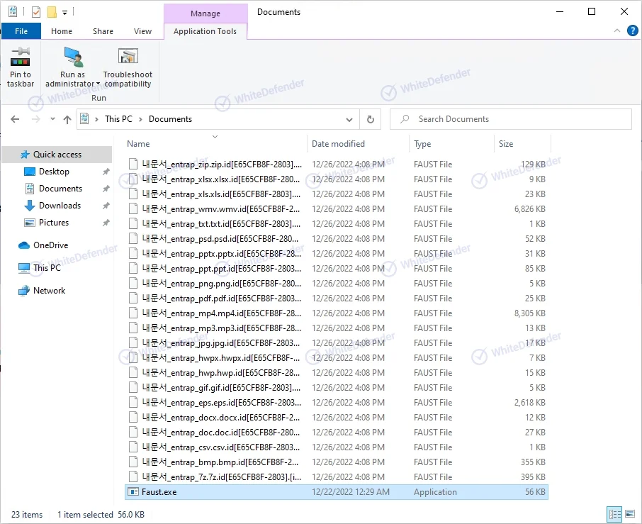Click Run as administrator icon
This screenshot has width=642, height=524.
[x=72, y=57]
